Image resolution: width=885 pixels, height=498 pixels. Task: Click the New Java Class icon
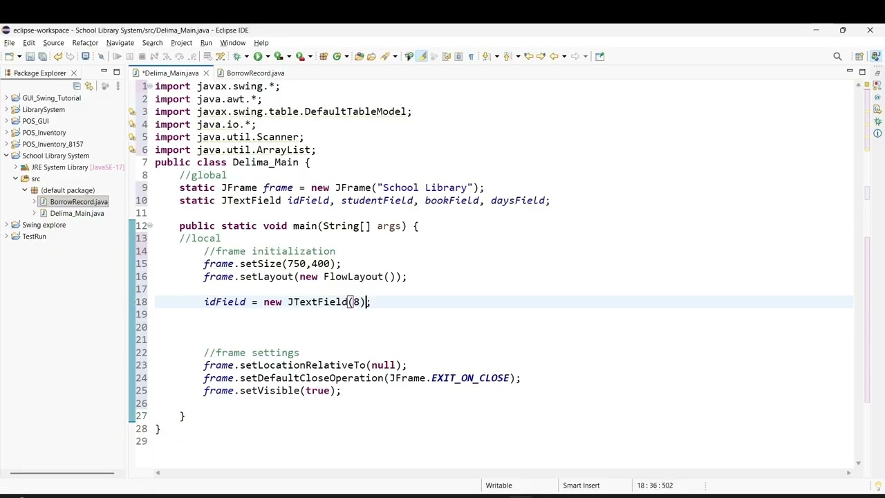tap(337, 56)
